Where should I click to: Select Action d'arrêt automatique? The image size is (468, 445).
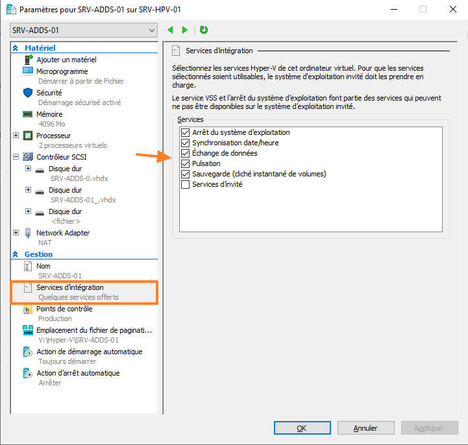tap(78, 373)
